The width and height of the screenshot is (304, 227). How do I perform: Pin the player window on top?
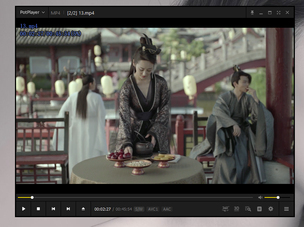pyautogui.click(x=252, y=12)
